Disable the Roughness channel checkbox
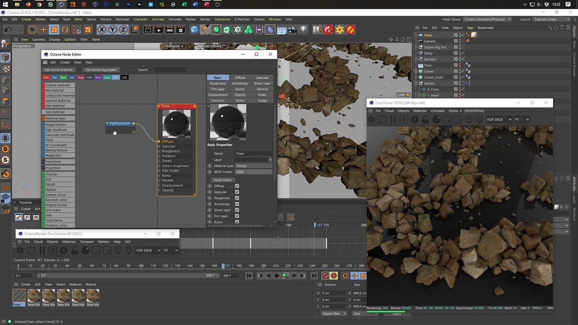Image resolution: width=578 pixels, height=325 pixels. 237,198
